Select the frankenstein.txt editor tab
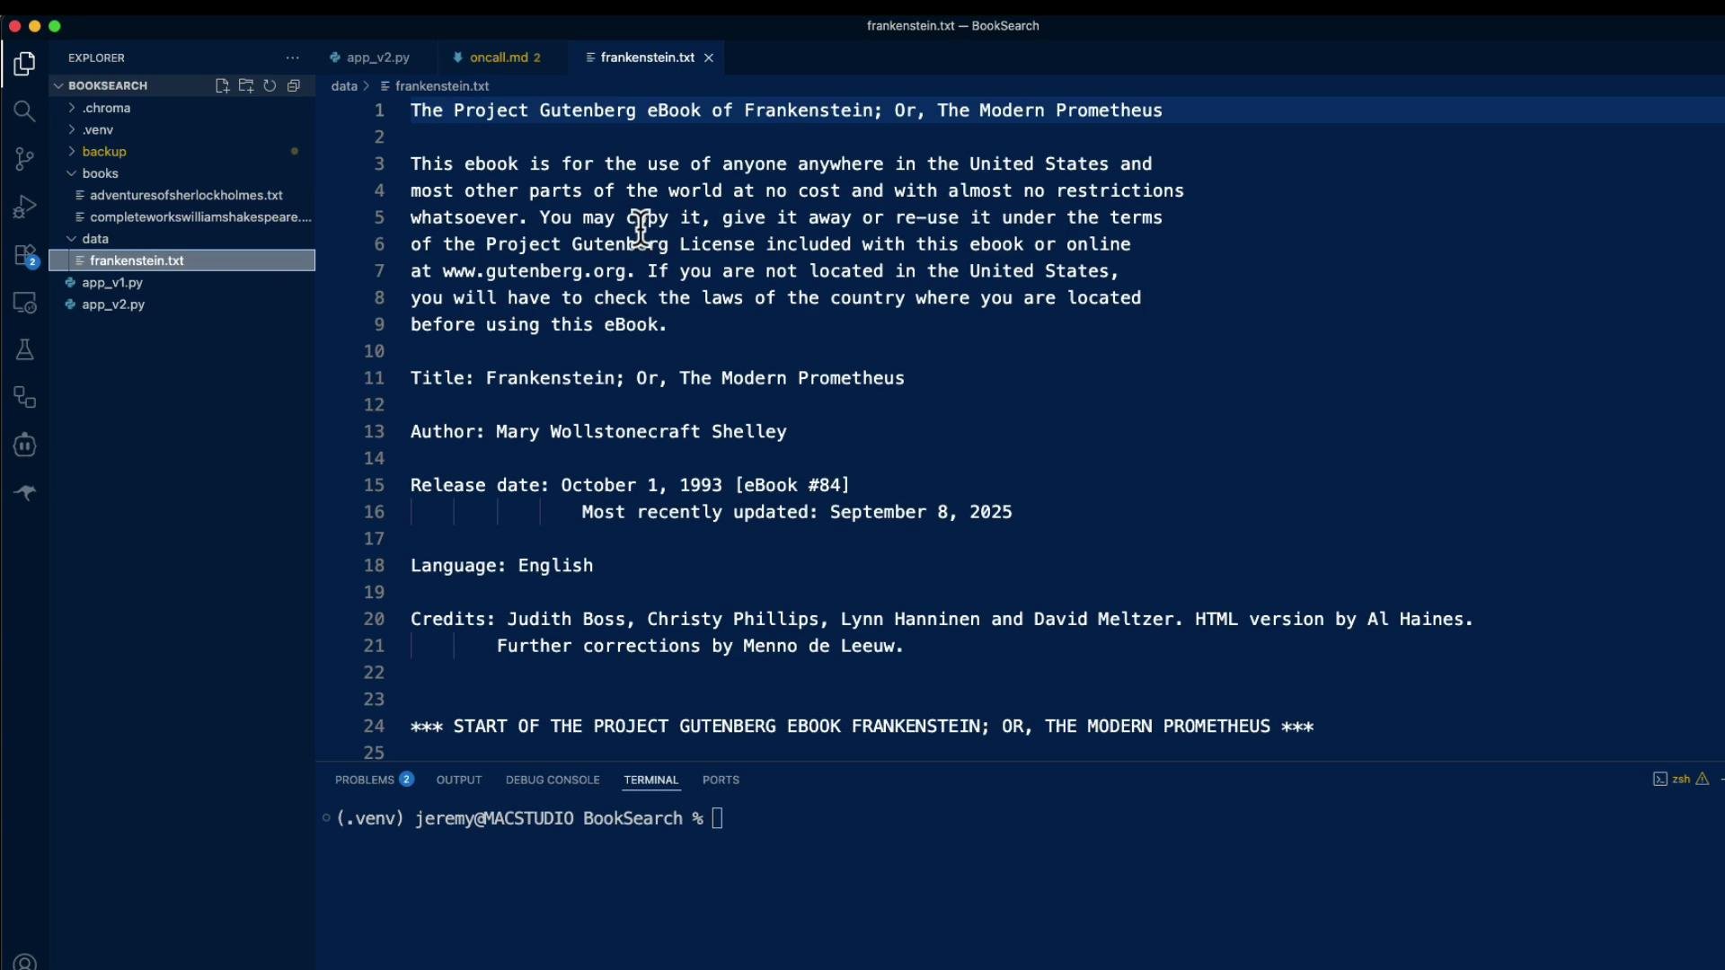The height and width of the screenshot is (970, 1725). 647,57
